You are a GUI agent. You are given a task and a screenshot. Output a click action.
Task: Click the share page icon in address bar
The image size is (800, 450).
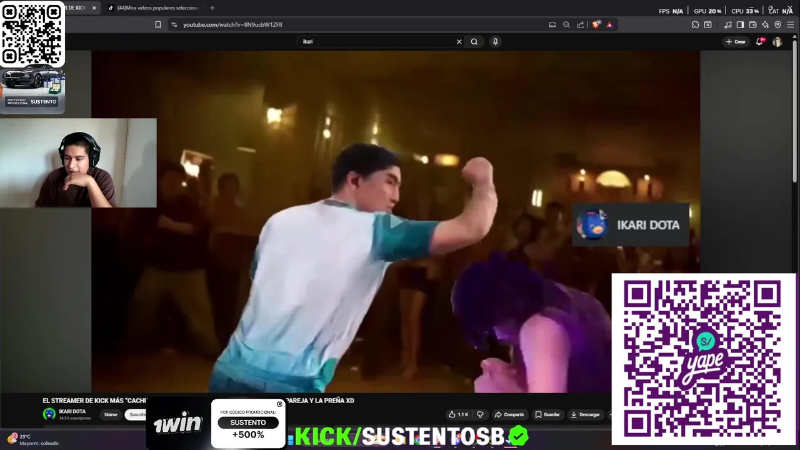tap(581, 24)
